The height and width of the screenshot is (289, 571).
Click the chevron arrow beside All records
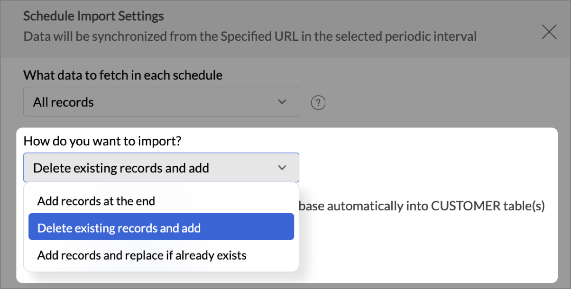(282, 102)
